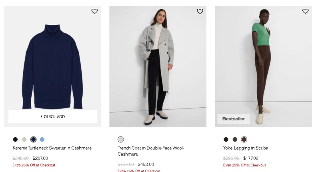The height and width of the screenshot is (172, 320).
Task: Select navy color swatch for Karenia sweater
Action: coord(33,139)
